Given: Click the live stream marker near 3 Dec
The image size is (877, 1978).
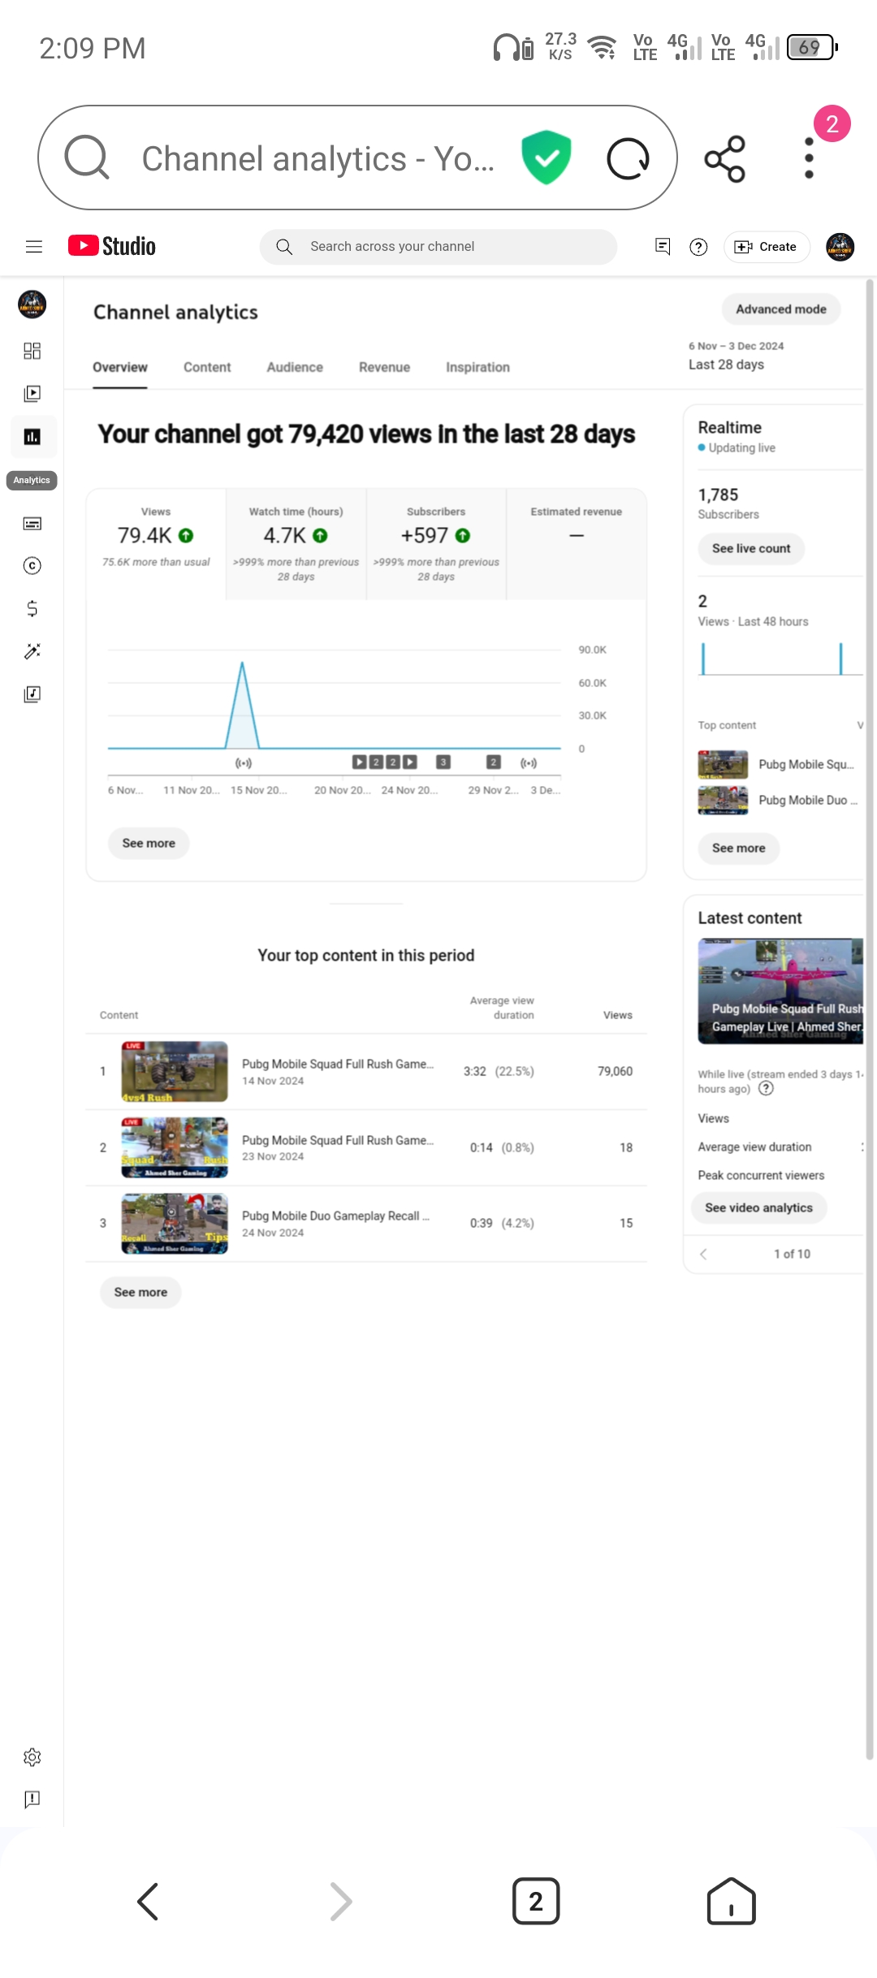Looking at the screenshot, I should (x=529, y=763).
